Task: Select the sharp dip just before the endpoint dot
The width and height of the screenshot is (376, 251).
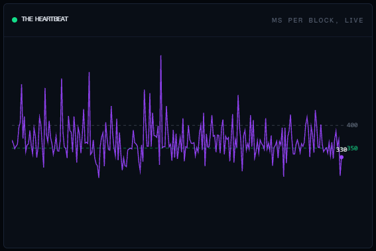Action: [x=340, y=175]
